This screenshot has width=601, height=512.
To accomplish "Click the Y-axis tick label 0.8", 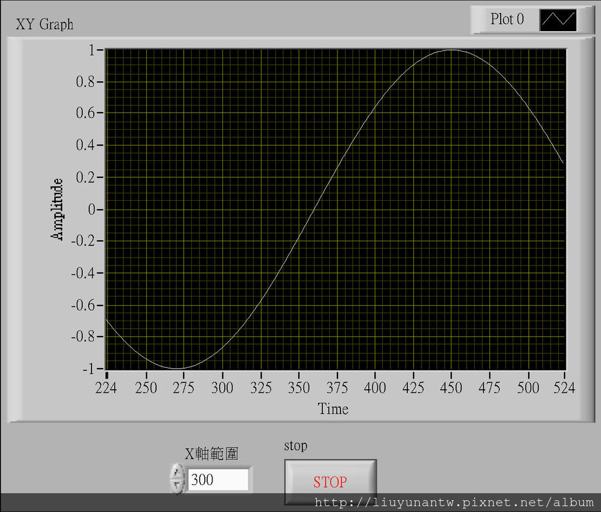I will click(x=85, y=82).
